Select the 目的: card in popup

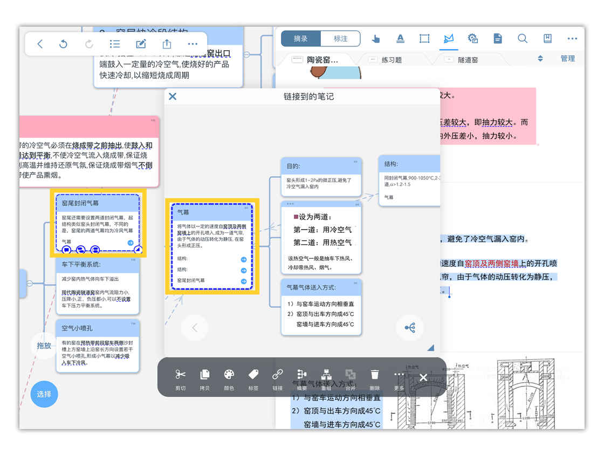click(x=321, y=177)
